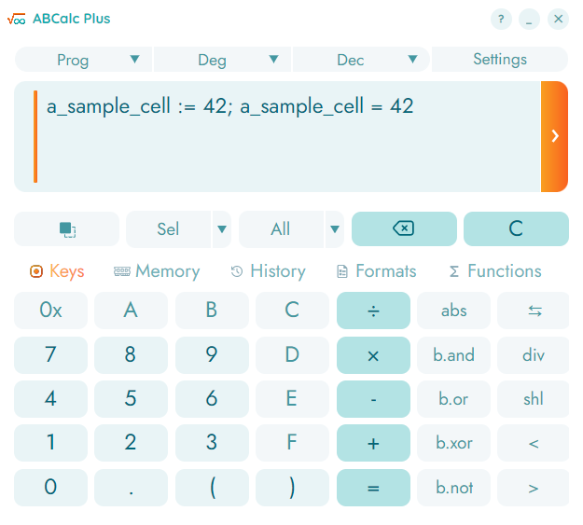
Task: Switch to the History tab
Action: (x=268, y=271)
